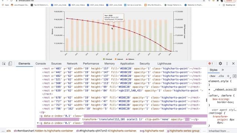Toggle the device toolbar icon
Viewport: 237px width, 133px height.
point(10,64)
